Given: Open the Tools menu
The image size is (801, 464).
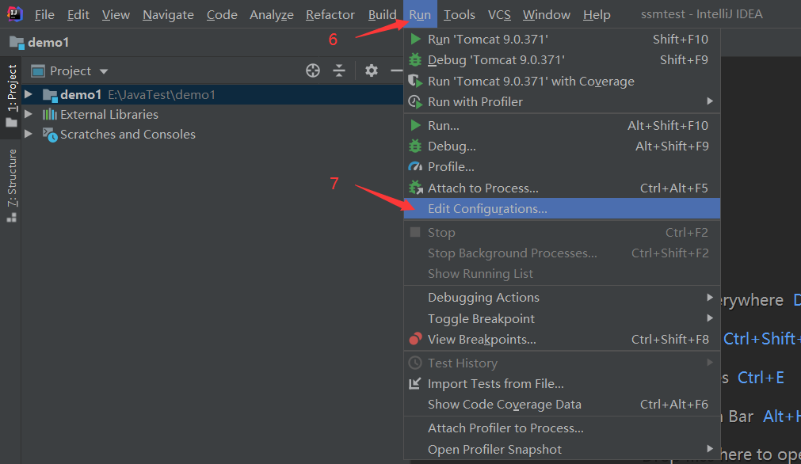Looking at the screenshot, I should coord(460,15).
